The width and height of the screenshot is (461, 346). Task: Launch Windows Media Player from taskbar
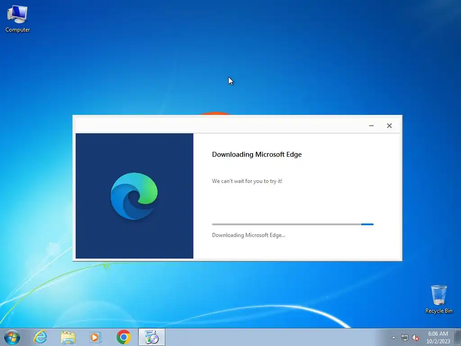(x=95, y=337)
